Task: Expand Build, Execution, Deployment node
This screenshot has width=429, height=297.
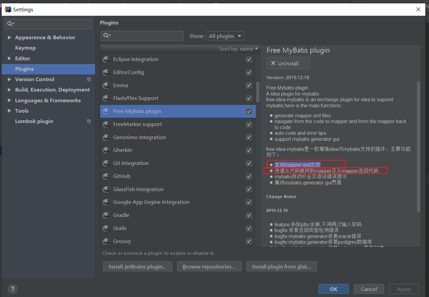Action: pyautogui.click(x=9, y=90)
